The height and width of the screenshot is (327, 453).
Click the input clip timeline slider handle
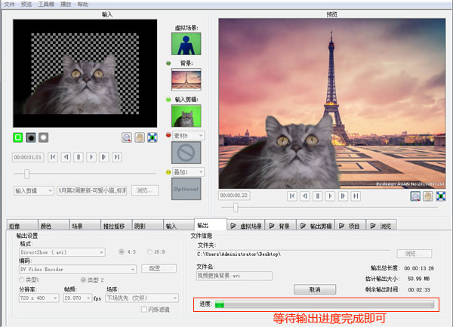[27, 174]
